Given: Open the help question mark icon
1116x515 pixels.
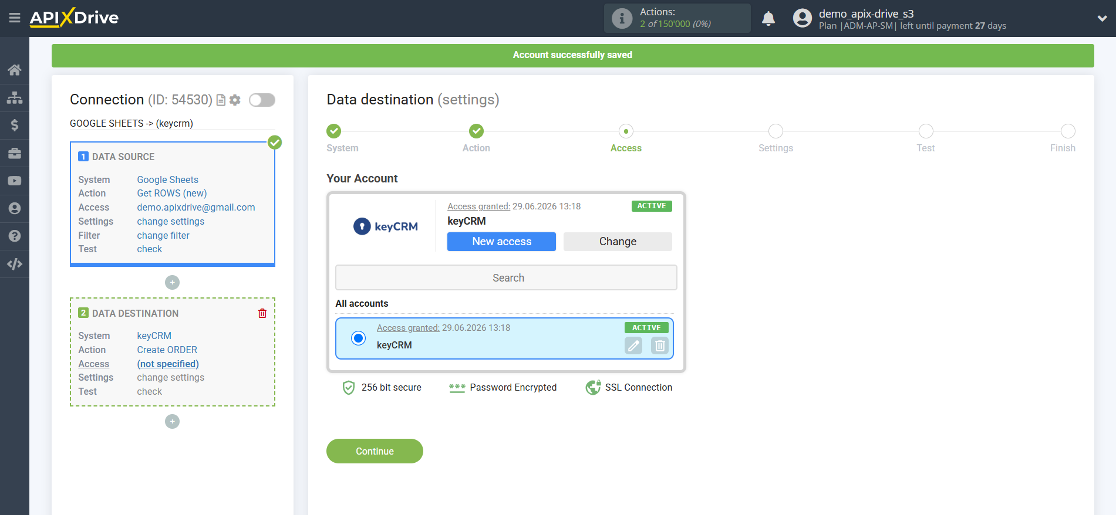Looking at the screenshot, I should [x=15, y=236].
